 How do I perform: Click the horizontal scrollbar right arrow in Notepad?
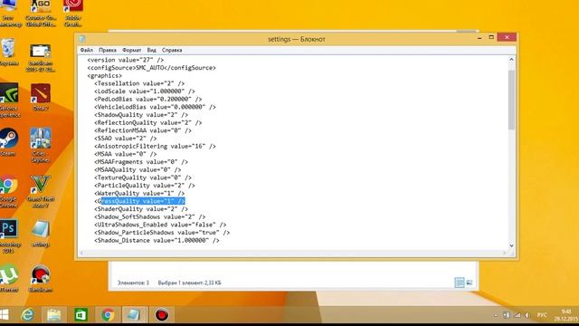pyautogui.click(x=504, y=253)
